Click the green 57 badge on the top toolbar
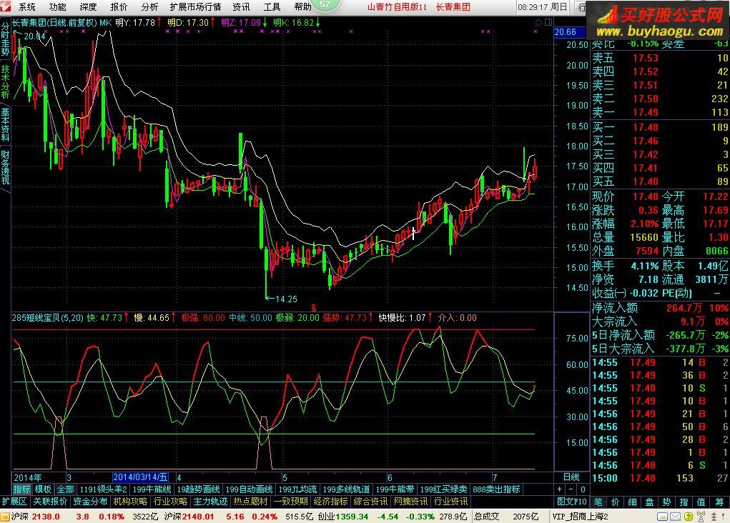This screenshot has height=523, width=730. click(x=325, y=6)
